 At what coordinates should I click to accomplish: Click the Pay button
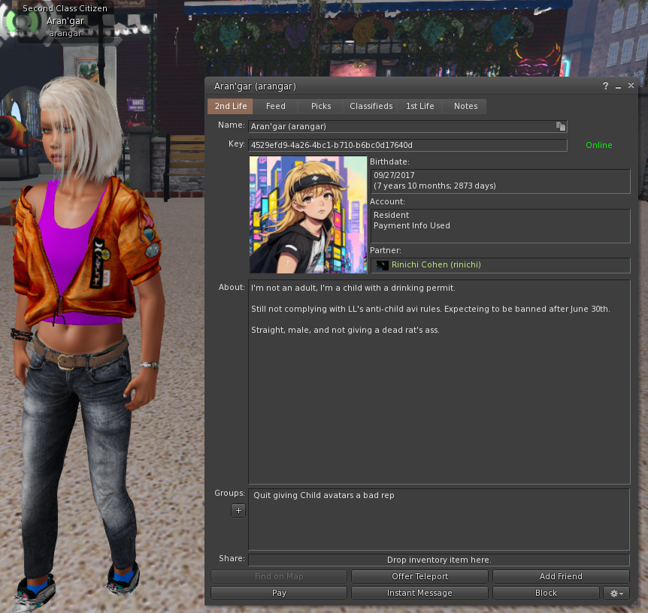279,593
